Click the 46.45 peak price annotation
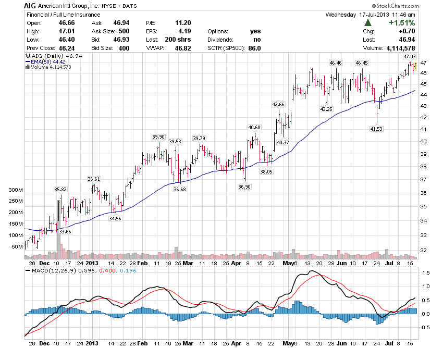Viewport: 443px width, 348px height. [362, 63]
